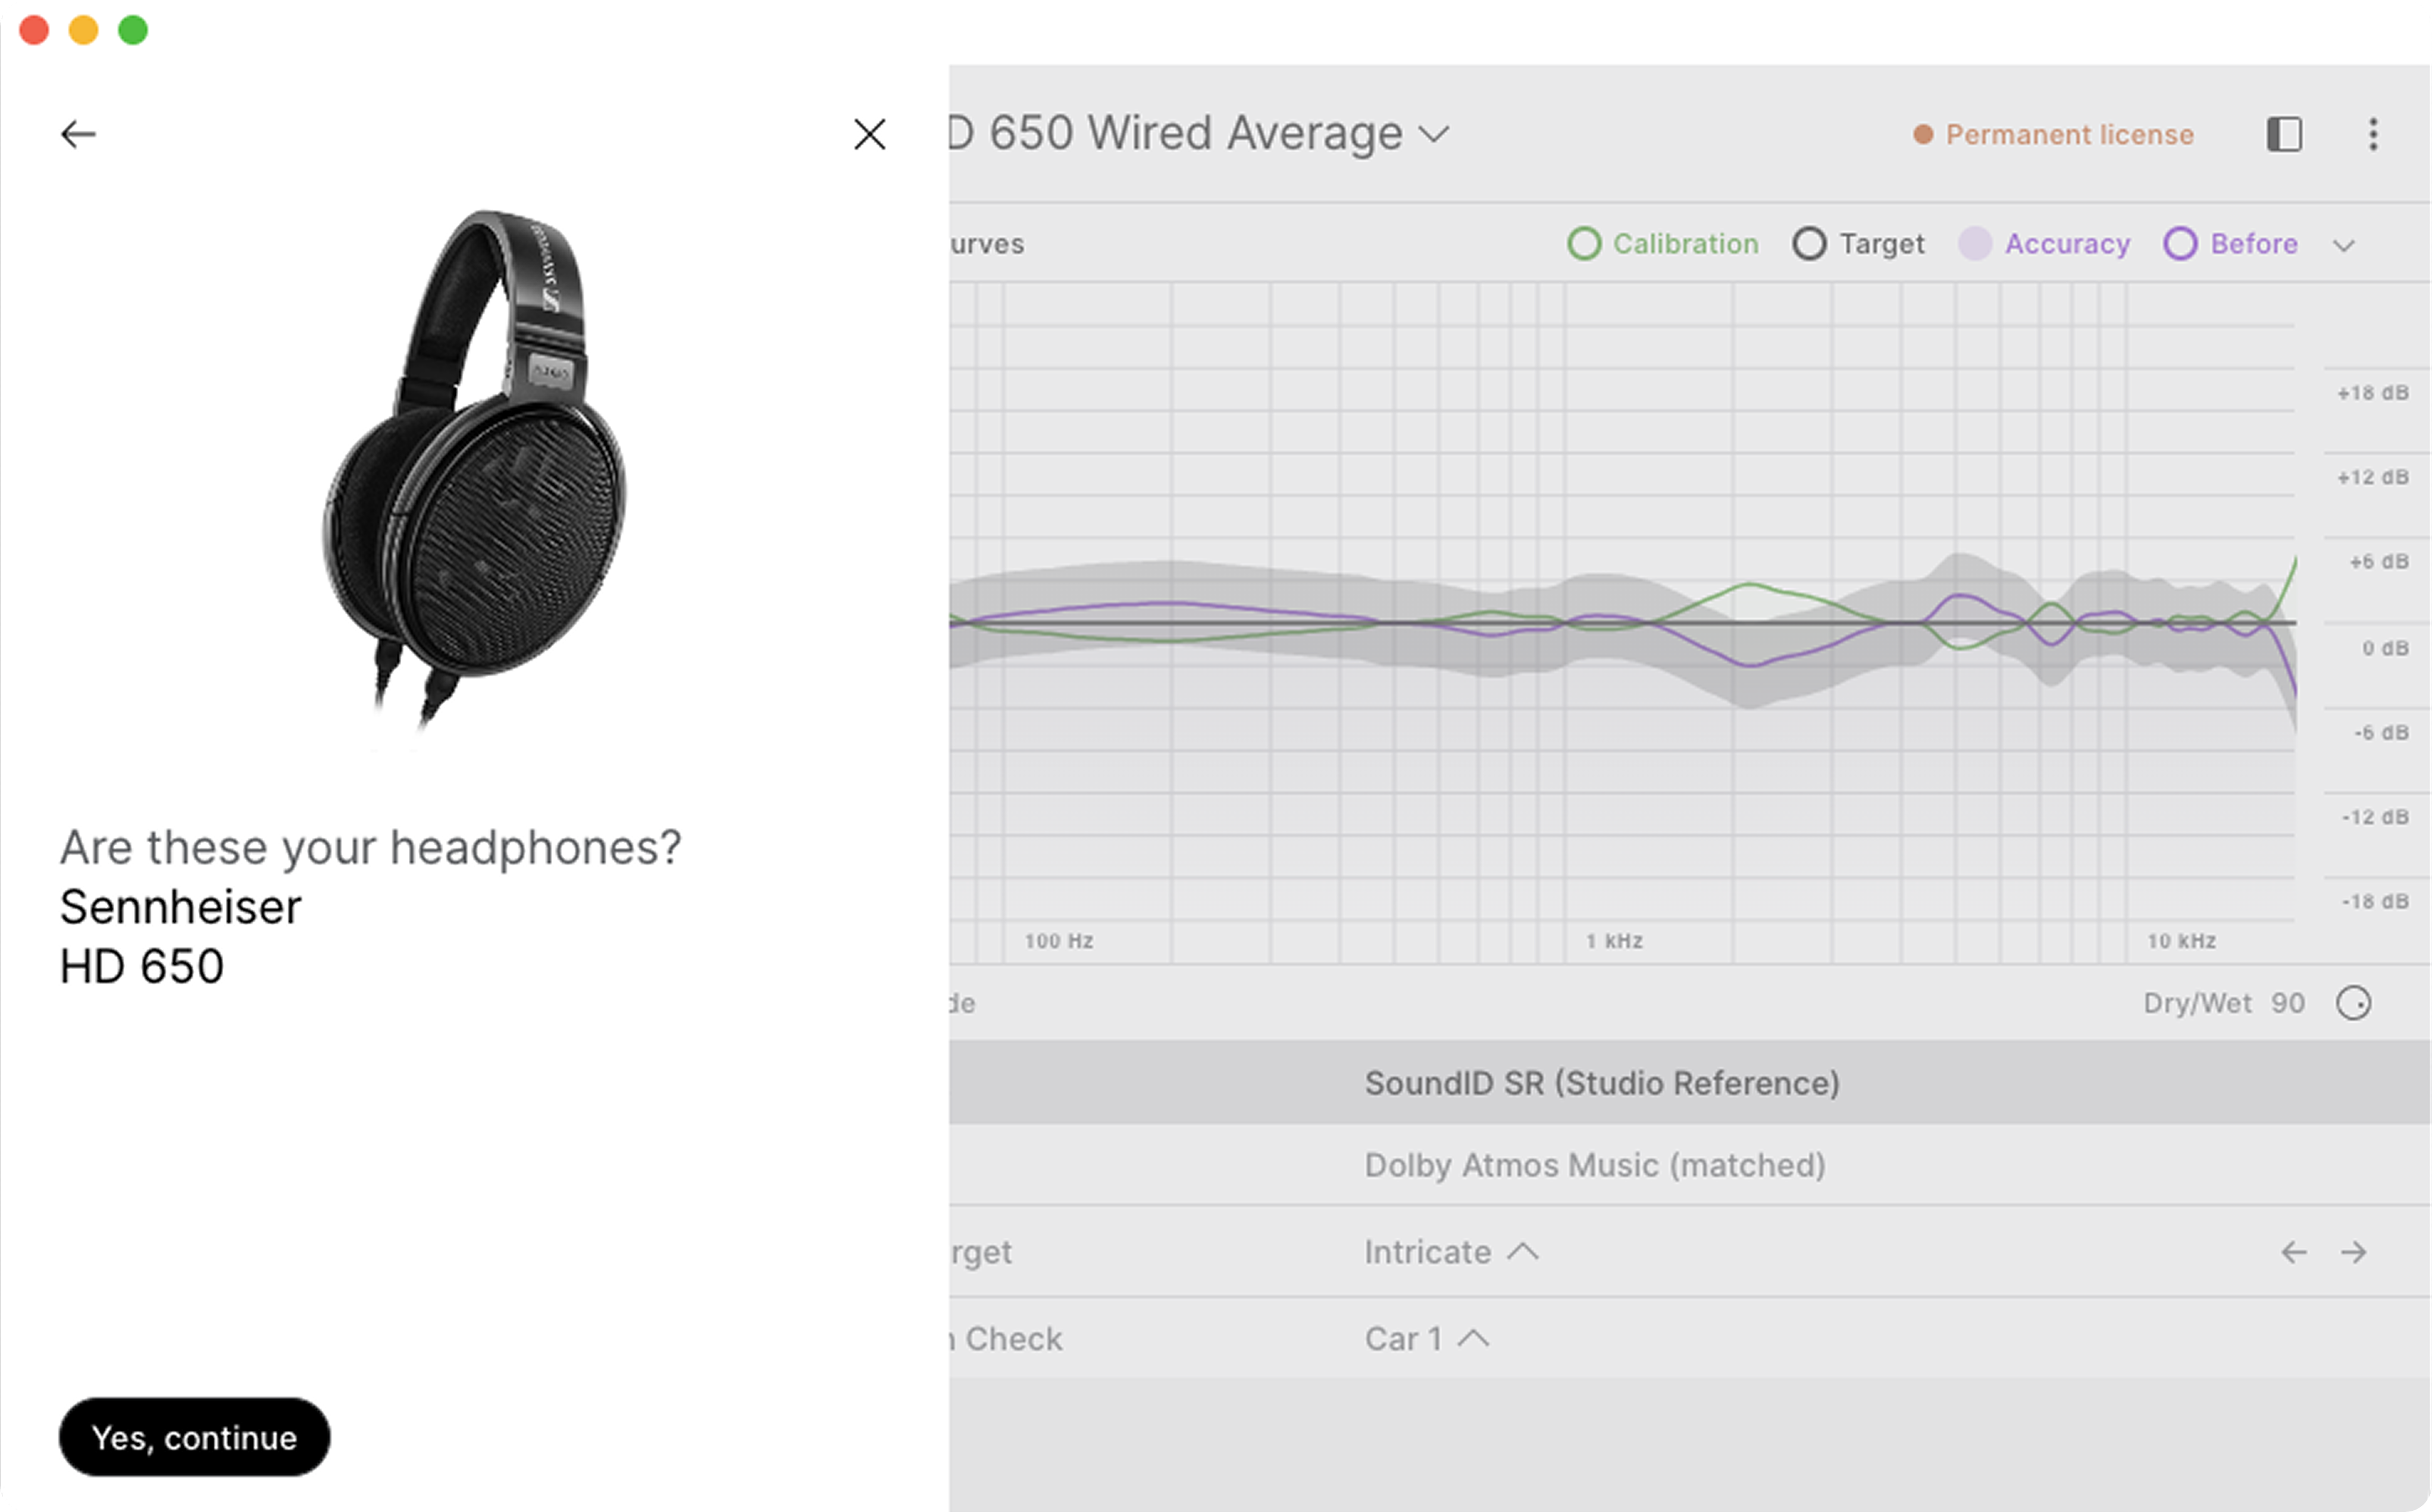Collapse the Intricate target selector
2432x1512 pixels.
(1523, 1251)
